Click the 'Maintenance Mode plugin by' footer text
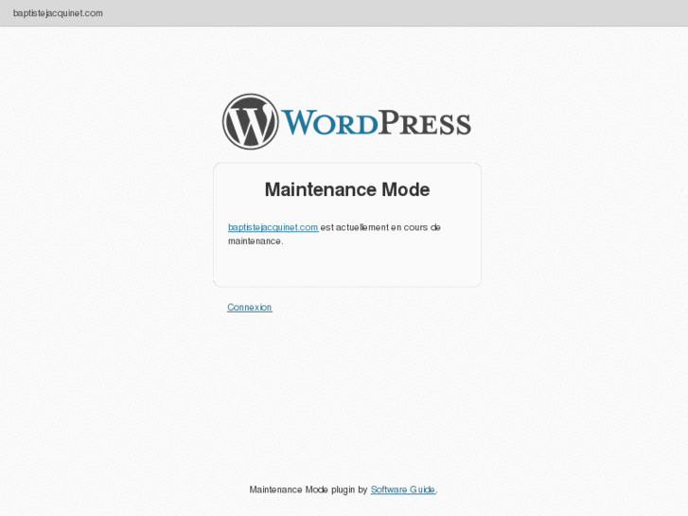Viewport: 688px width, 516px height. 308,489
